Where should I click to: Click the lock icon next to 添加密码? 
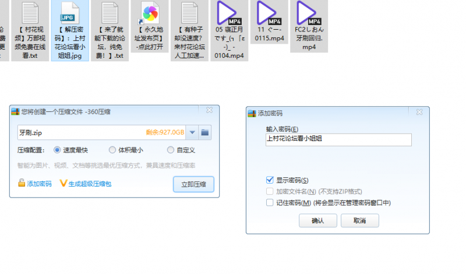coord(22,183)
